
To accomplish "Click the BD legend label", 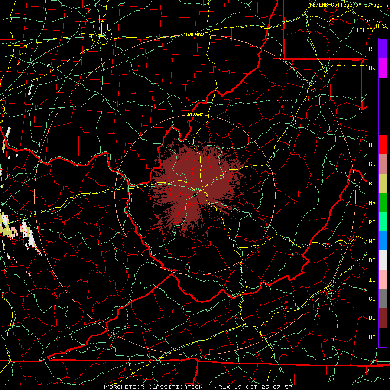I will (372, 184).
